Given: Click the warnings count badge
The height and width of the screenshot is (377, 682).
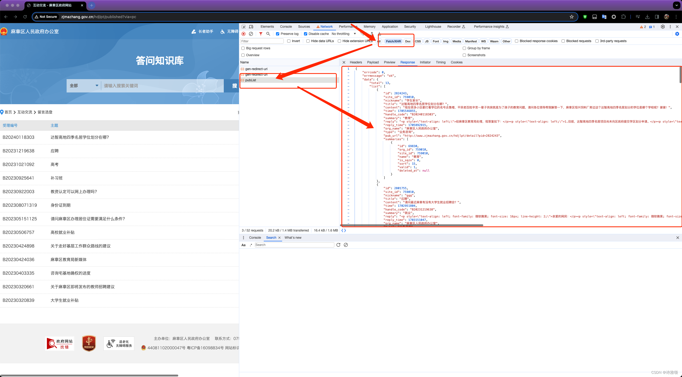Looking at the screenshot, I should coord(643,27).
